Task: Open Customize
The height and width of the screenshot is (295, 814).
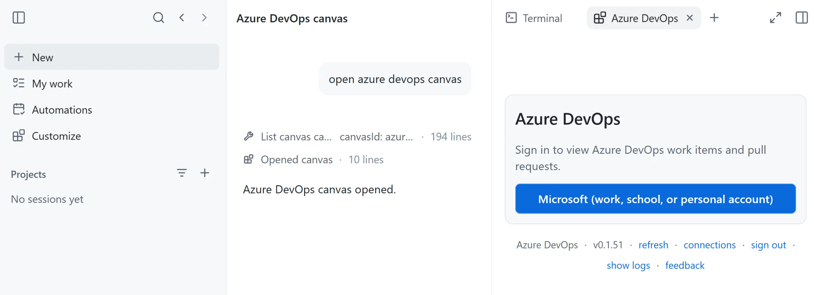Action: (112, 136)
